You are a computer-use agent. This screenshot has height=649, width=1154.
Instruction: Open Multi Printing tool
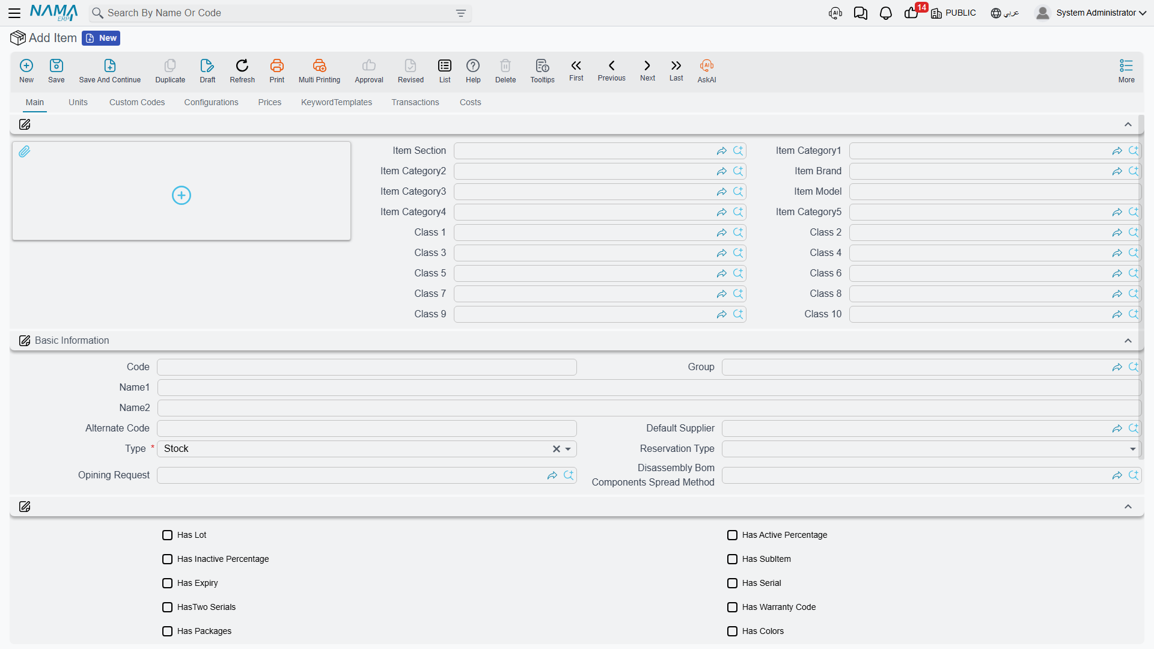[319, 71]
